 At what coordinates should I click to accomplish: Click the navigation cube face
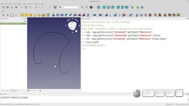72,26
